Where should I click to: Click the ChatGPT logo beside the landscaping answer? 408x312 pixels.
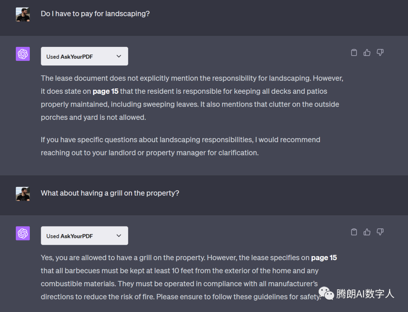coord(23,54)
